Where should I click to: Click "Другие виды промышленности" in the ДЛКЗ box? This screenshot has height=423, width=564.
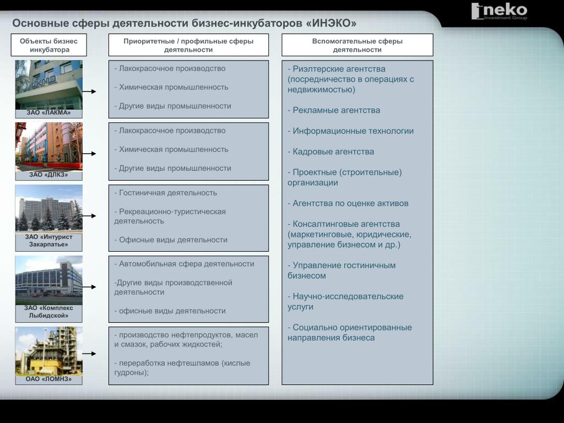pos(172,169)
